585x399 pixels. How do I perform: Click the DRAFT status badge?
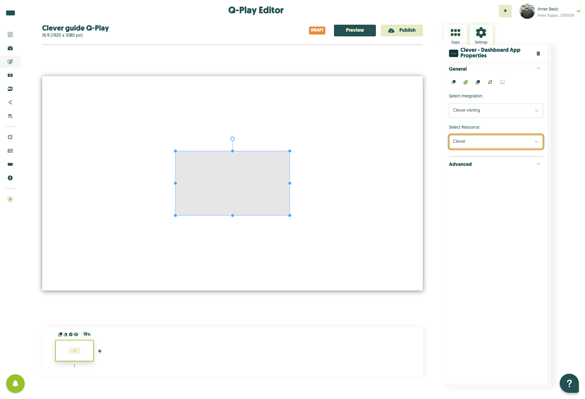pyautogui.click(x=317, y=30)
